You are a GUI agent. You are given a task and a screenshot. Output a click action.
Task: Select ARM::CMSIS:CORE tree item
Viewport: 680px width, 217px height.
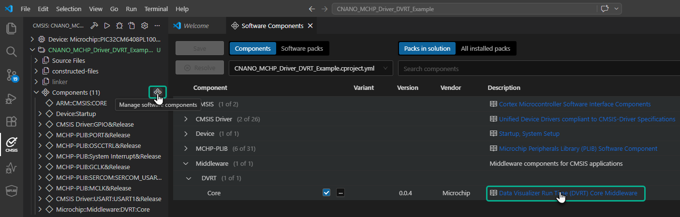81,103
